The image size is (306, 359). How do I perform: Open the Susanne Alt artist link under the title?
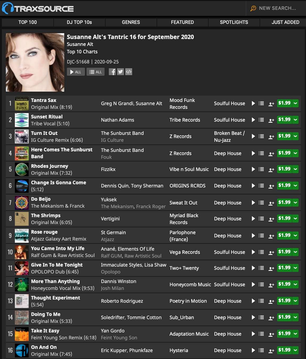pos(80,44)
